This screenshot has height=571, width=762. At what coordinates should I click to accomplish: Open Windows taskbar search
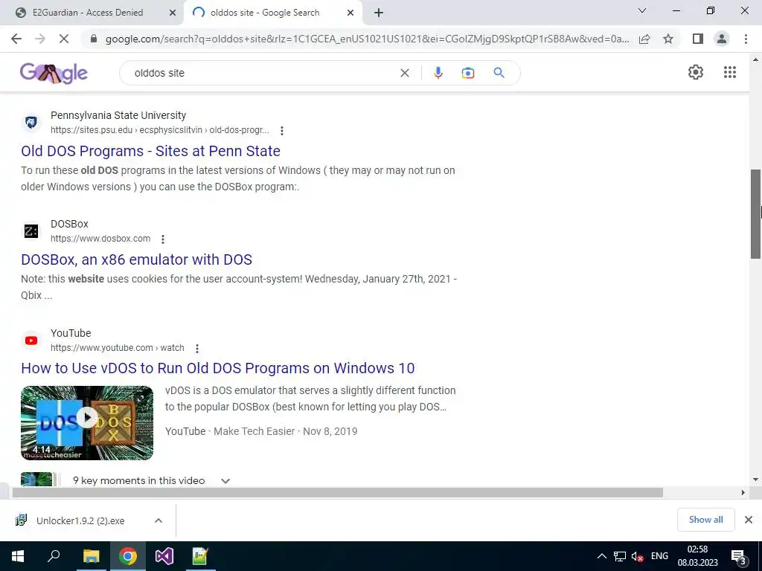[x=54, y=556]
